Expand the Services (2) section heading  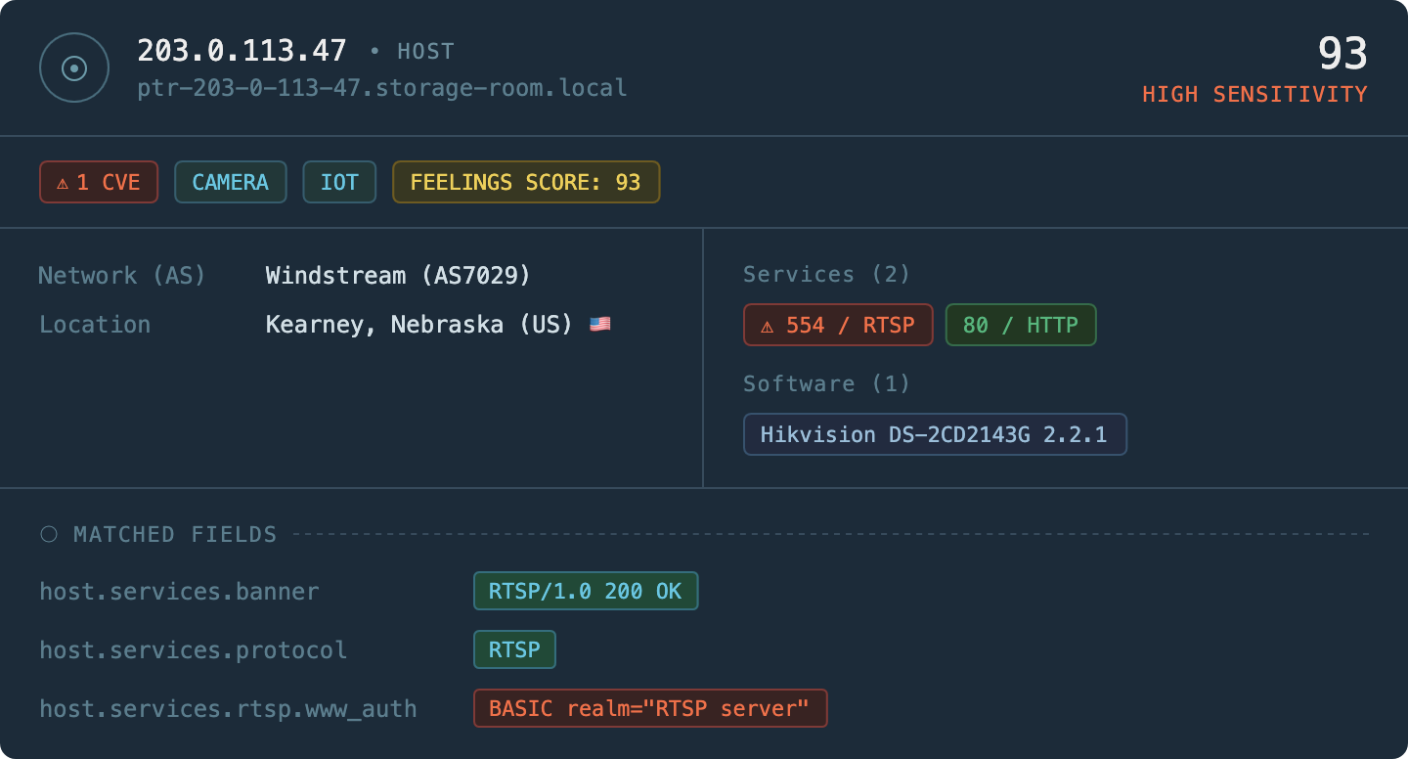coord(826,275)
